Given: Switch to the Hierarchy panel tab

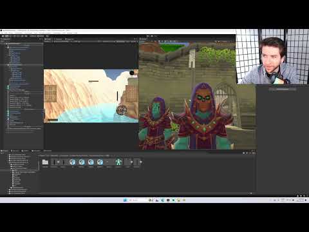Looking at the screenshot, I should [x=5, y=39].
